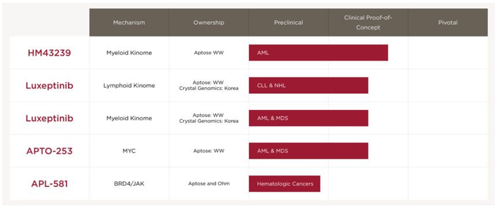
Task: Select the APTO-253 product name
Action: [49, 151]
